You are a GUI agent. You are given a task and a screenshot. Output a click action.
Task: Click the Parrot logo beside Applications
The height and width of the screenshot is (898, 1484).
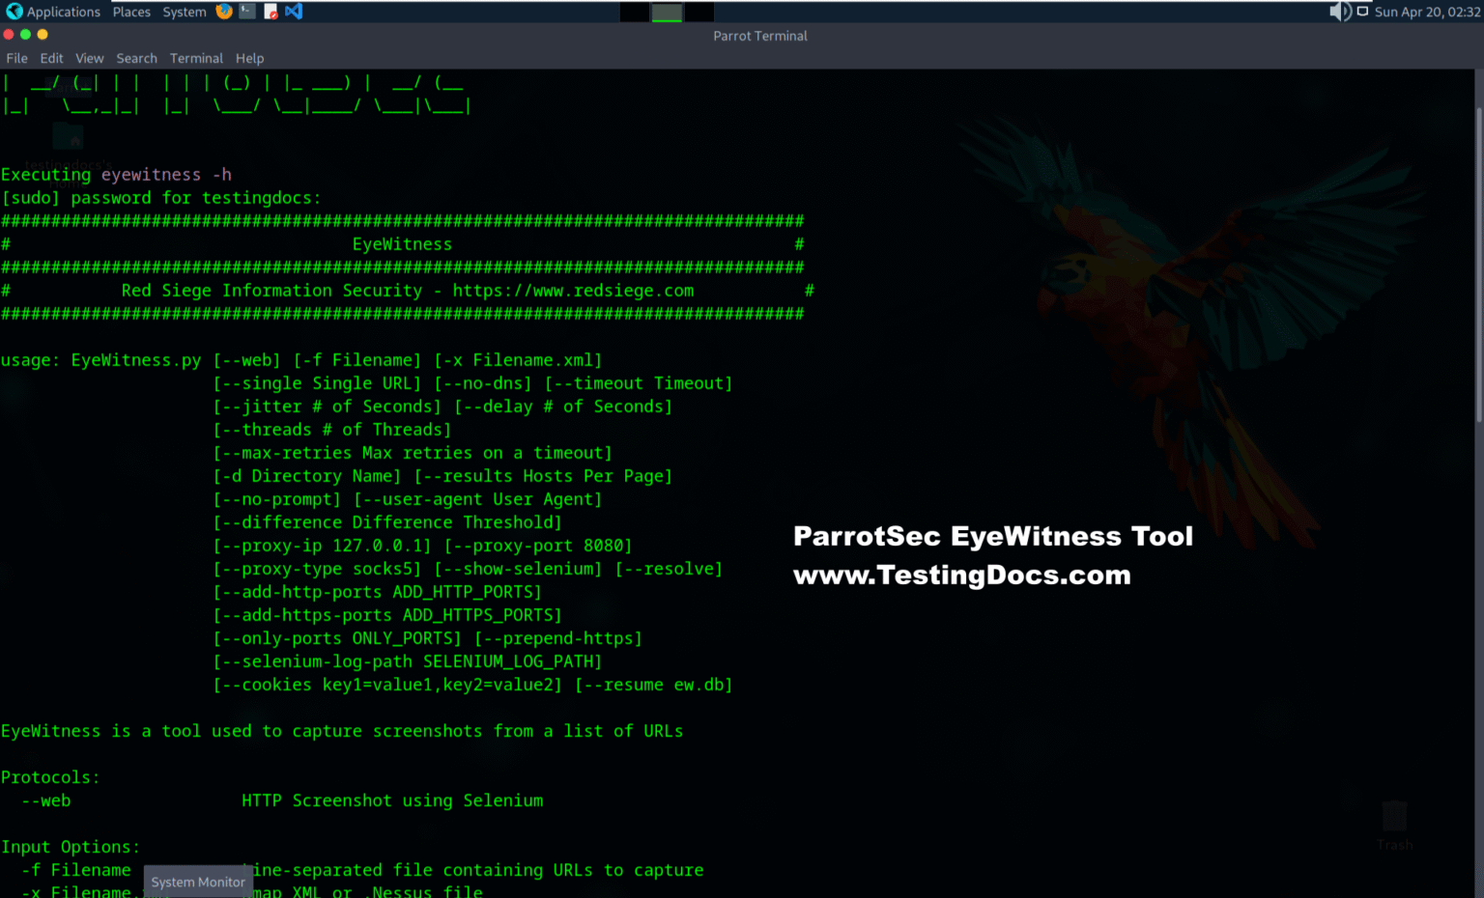pyautogui.click(x=14, y=12)
